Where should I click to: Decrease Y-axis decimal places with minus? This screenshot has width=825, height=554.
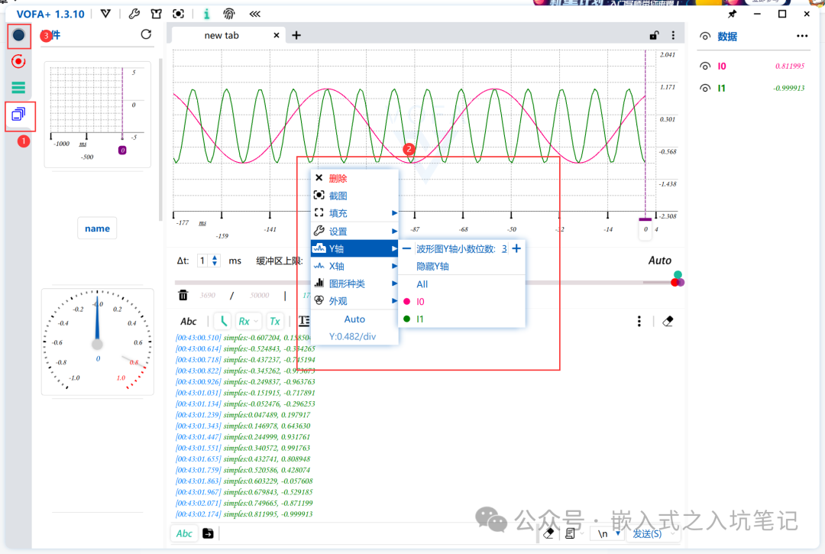(x=406, y=248)
